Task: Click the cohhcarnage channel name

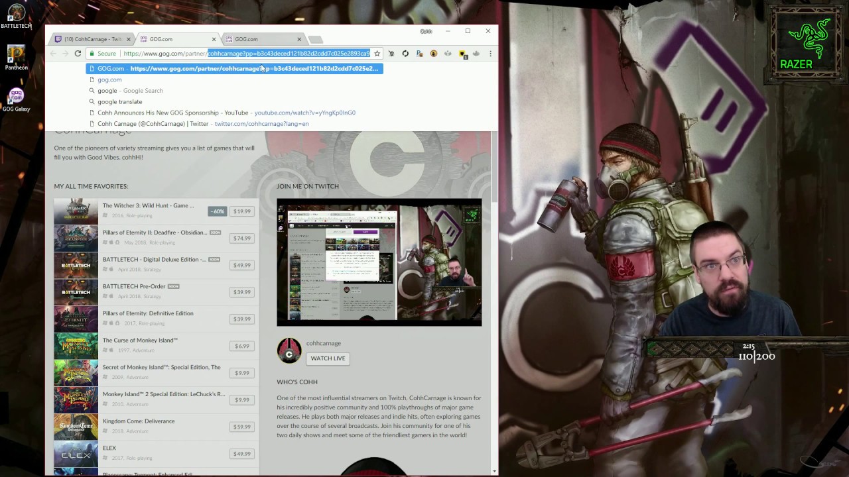Action: pos(324,343)
